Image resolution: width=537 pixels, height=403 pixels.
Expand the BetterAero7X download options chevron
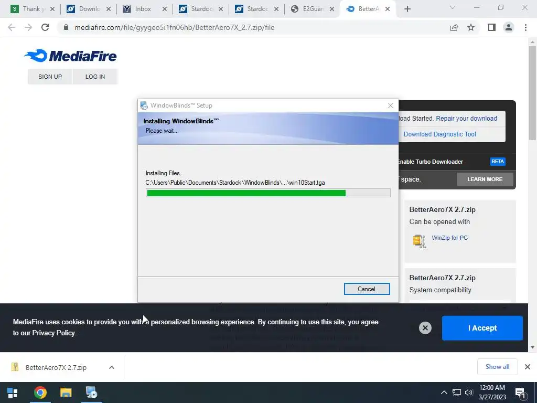coord(112,367)
